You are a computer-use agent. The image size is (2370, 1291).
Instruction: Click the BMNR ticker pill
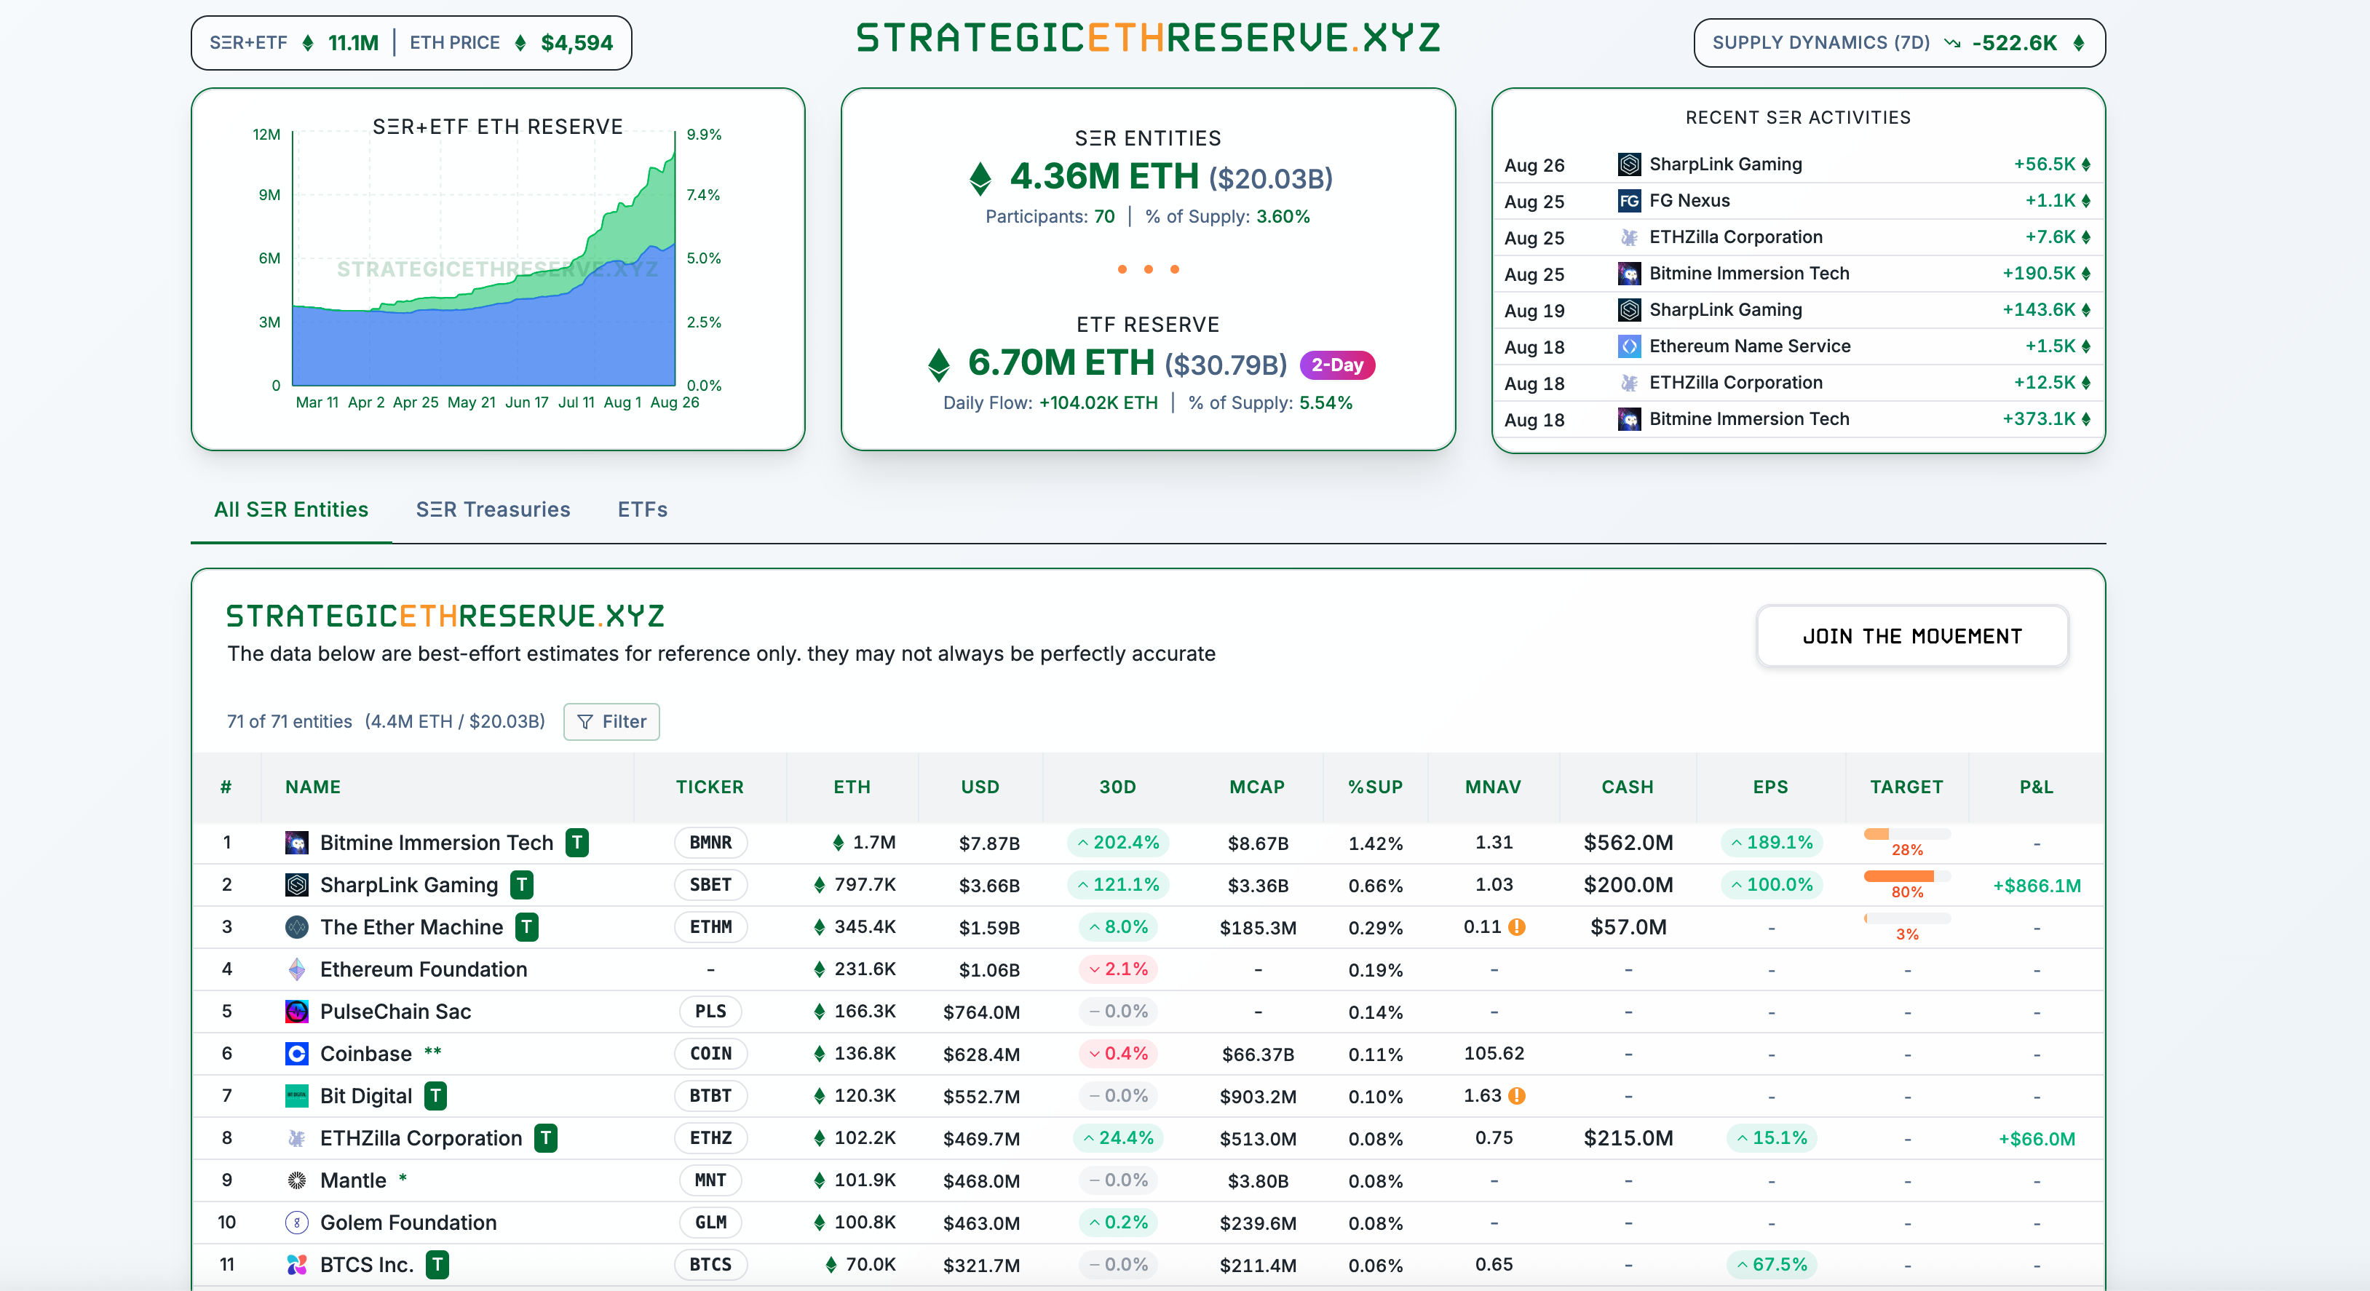(710, 842)
